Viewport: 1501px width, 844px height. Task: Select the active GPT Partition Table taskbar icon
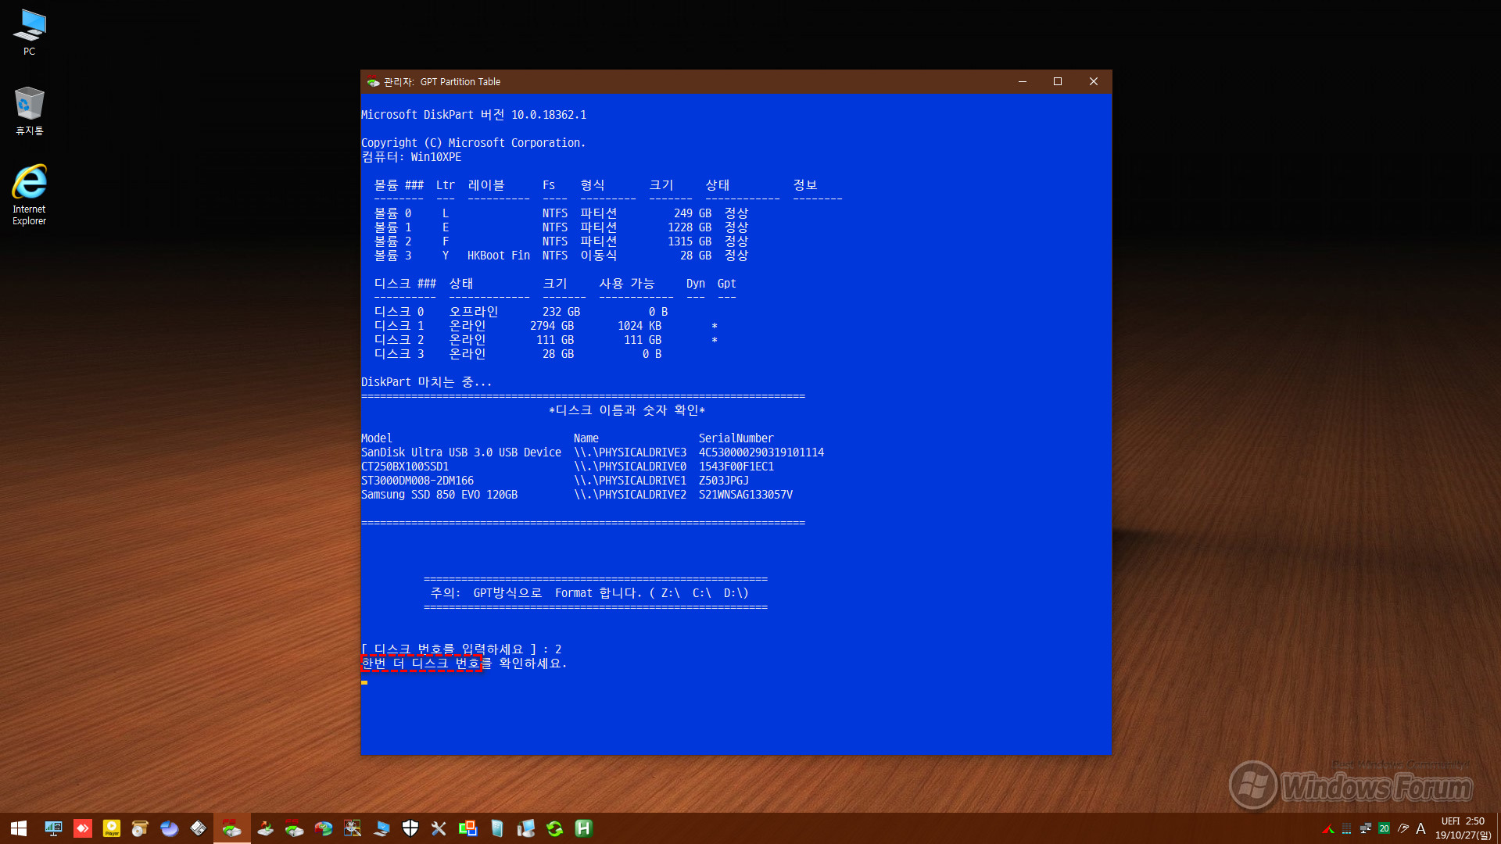232,828
